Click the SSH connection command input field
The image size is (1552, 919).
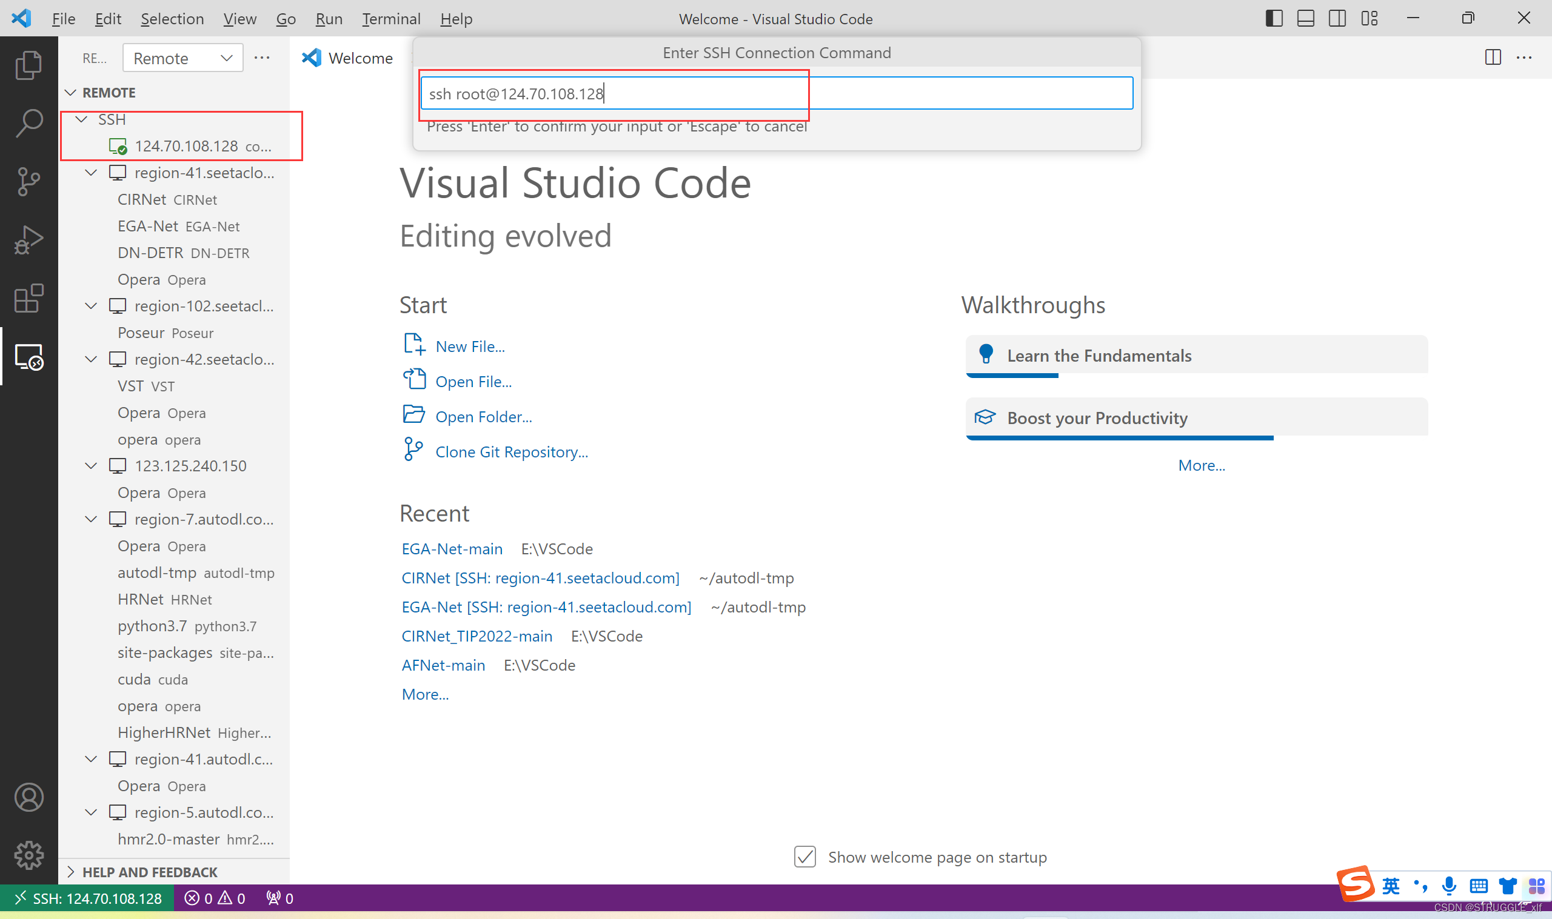(775, 93)
